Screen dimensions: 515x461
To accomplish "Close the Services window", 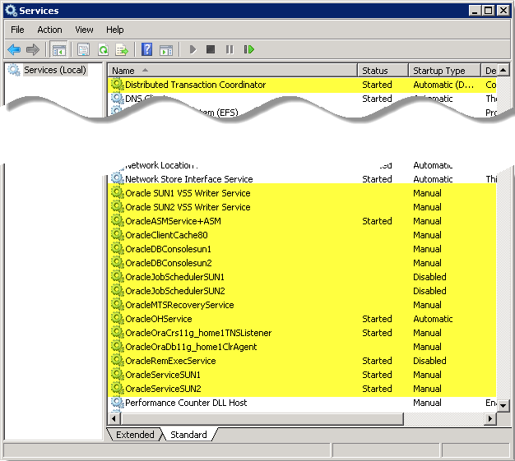I will pos(503,11).
